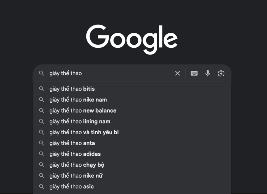Start voice search with microphone icon
267x194 pixels.
(208, 73)
